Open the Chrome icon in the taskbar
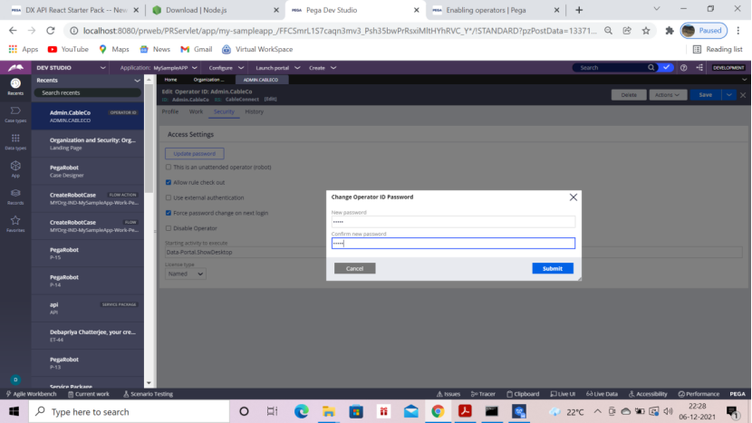 pos(438,411)
